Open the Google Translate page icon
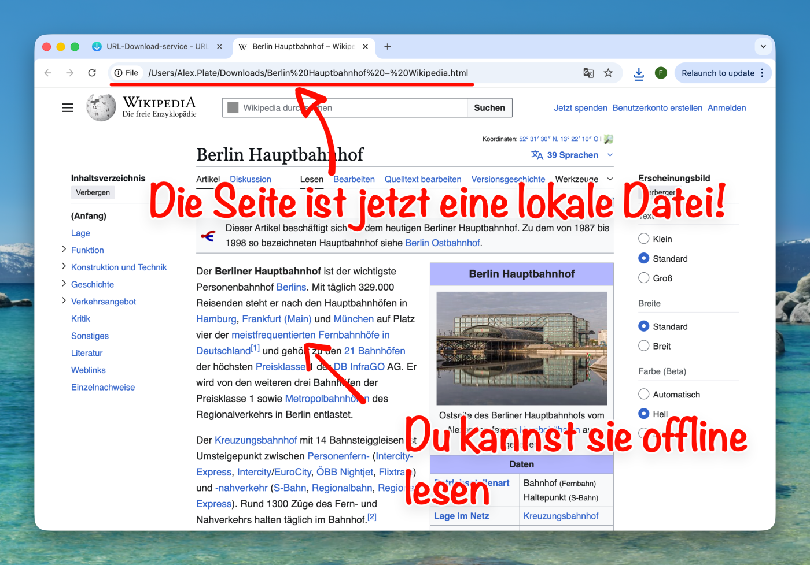Screen dimensions: 810x565 (588, 73)
